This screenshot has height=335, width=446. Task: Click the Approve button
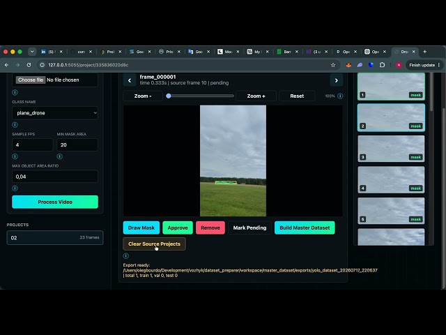pos(178,228)
